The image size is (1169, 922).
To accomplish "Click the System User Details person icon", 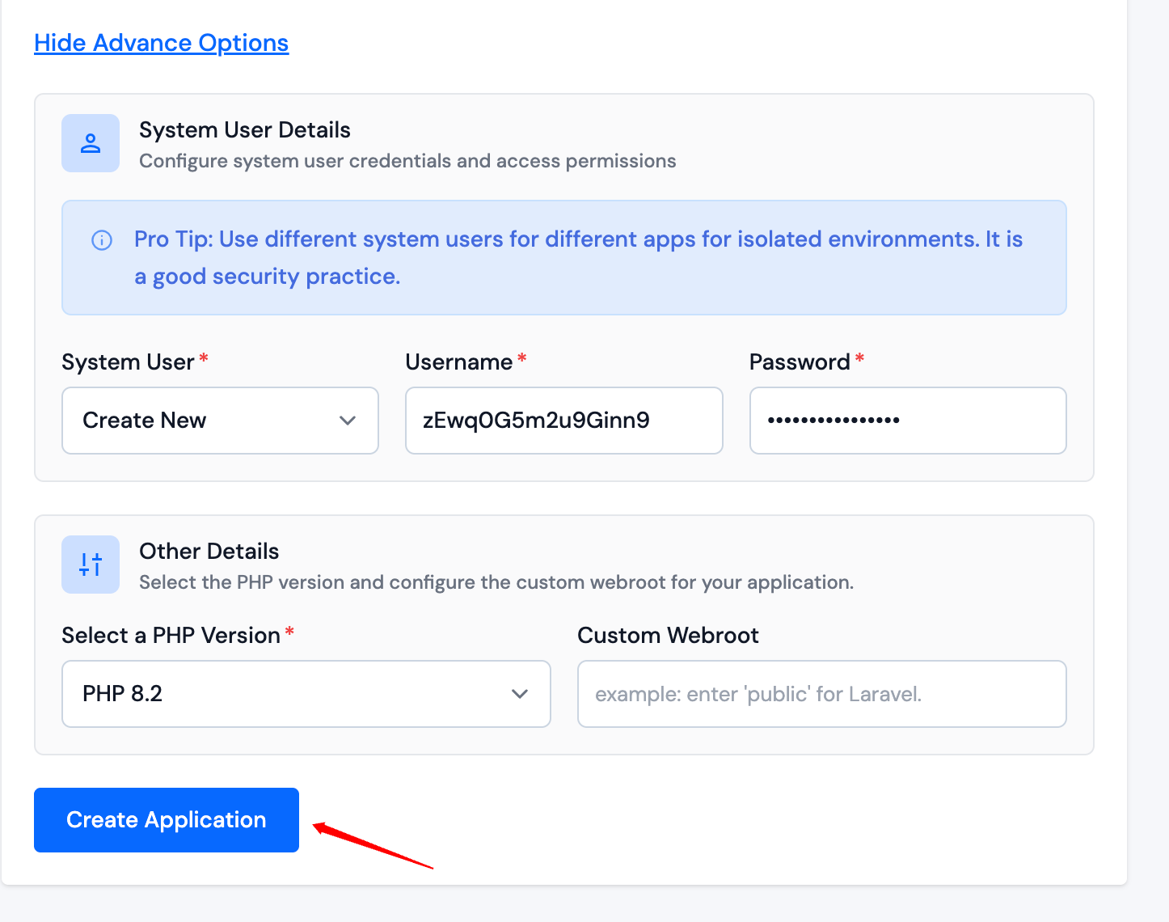I will point(91,143).
